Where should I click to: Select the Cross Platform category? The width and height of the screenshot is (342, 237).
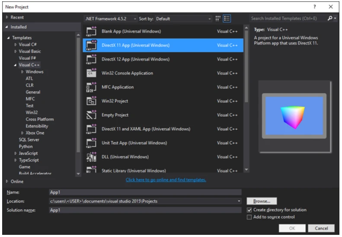click(x=40, y=119)
